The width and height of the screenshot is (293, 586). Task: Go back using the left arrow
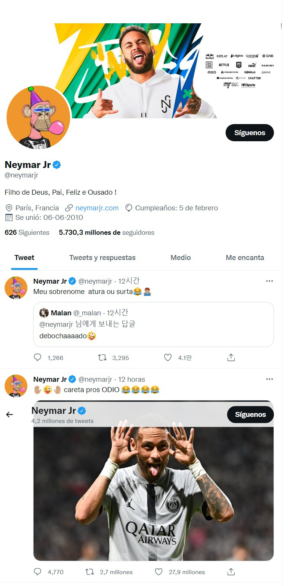10,415
